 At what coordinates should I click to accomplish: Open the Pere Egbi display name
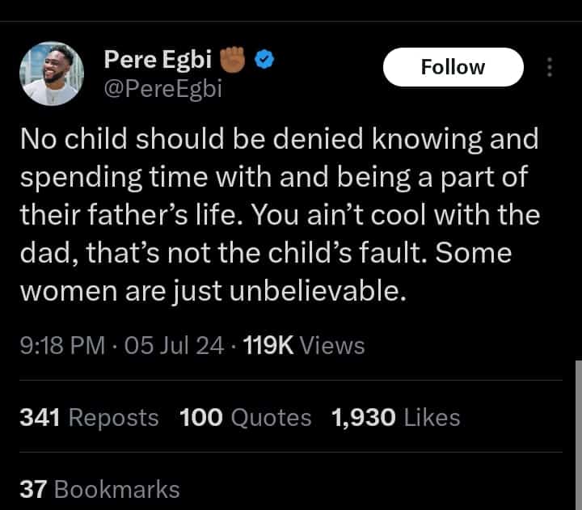[x=158, y=59]
